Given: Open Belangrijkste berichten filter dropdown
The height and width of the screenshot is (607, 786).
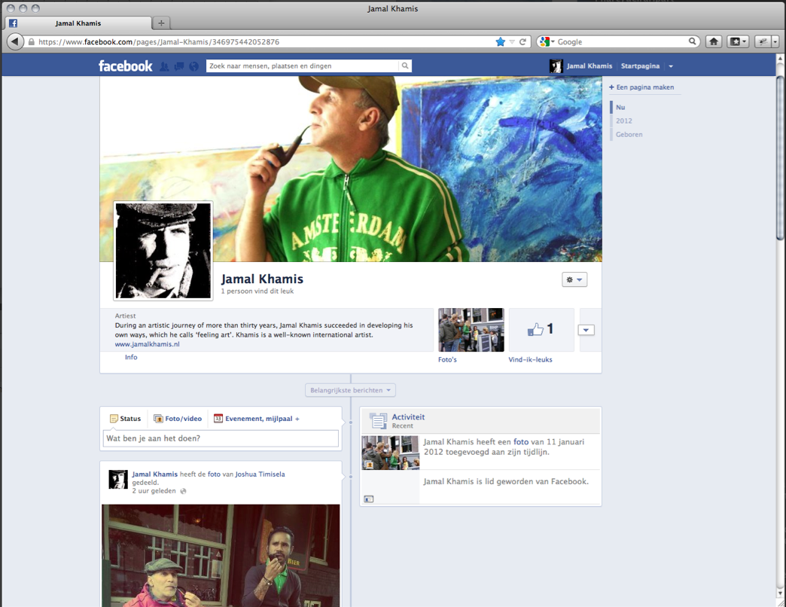Looking at the screenshot, I should pyautogui.click(x=350, y=390).
